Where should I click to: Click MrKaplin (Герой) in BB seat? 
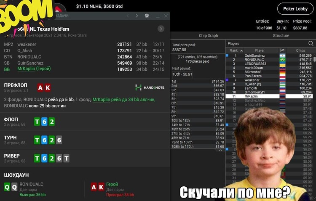[34, 69]
